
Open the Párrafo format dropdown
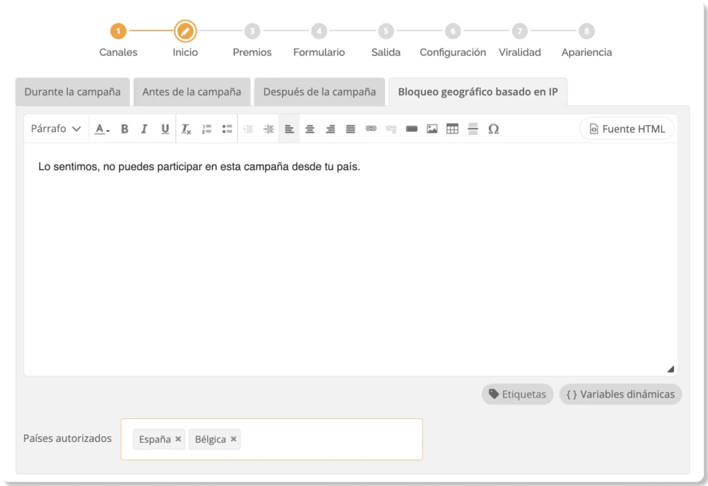(x=56, y=129)
